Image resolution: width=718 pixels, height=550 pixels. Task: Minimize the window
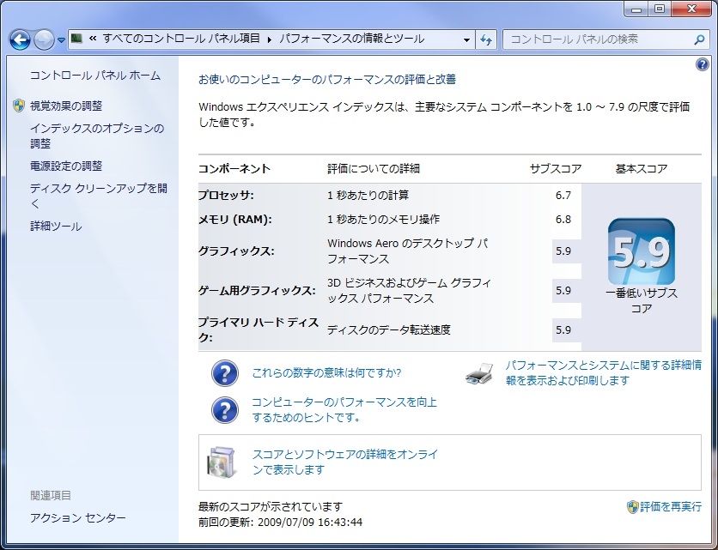636,9
